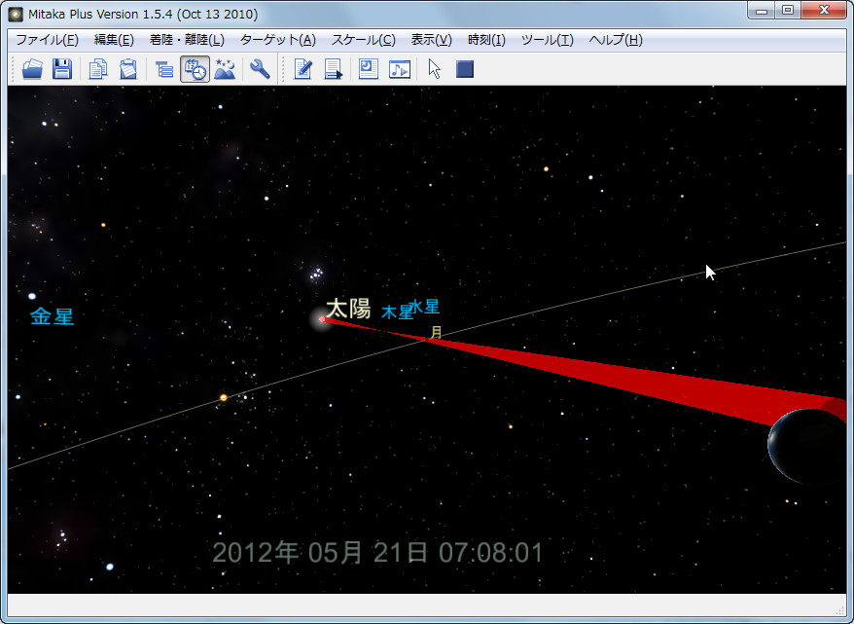The width and height of the screenshot is (854, 624).
Task: Click the music playback window icon
Action: [x=400, y=69]
